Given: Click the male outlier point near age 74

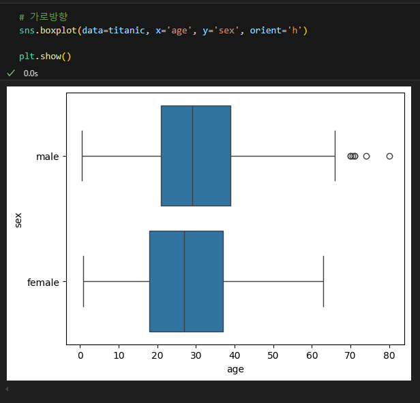Looking at the screenshot, I should pyautogui.click(x=366, y=156).
